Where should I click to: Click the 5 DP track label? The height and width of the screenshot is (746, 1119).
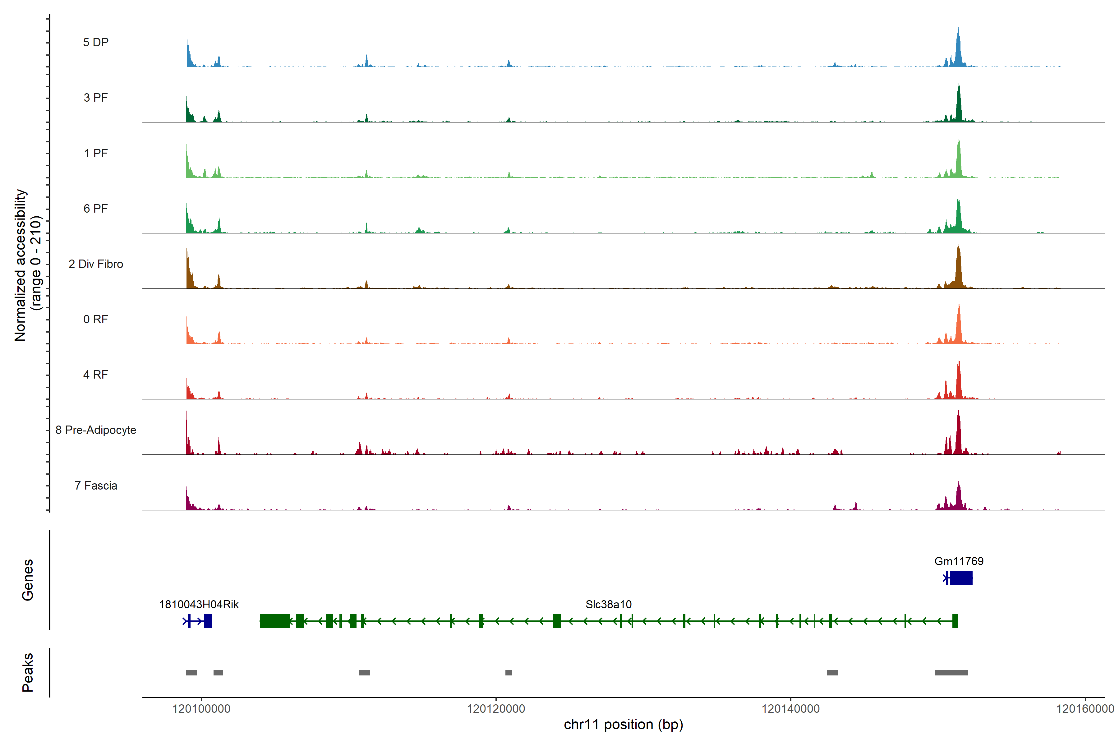96,42
